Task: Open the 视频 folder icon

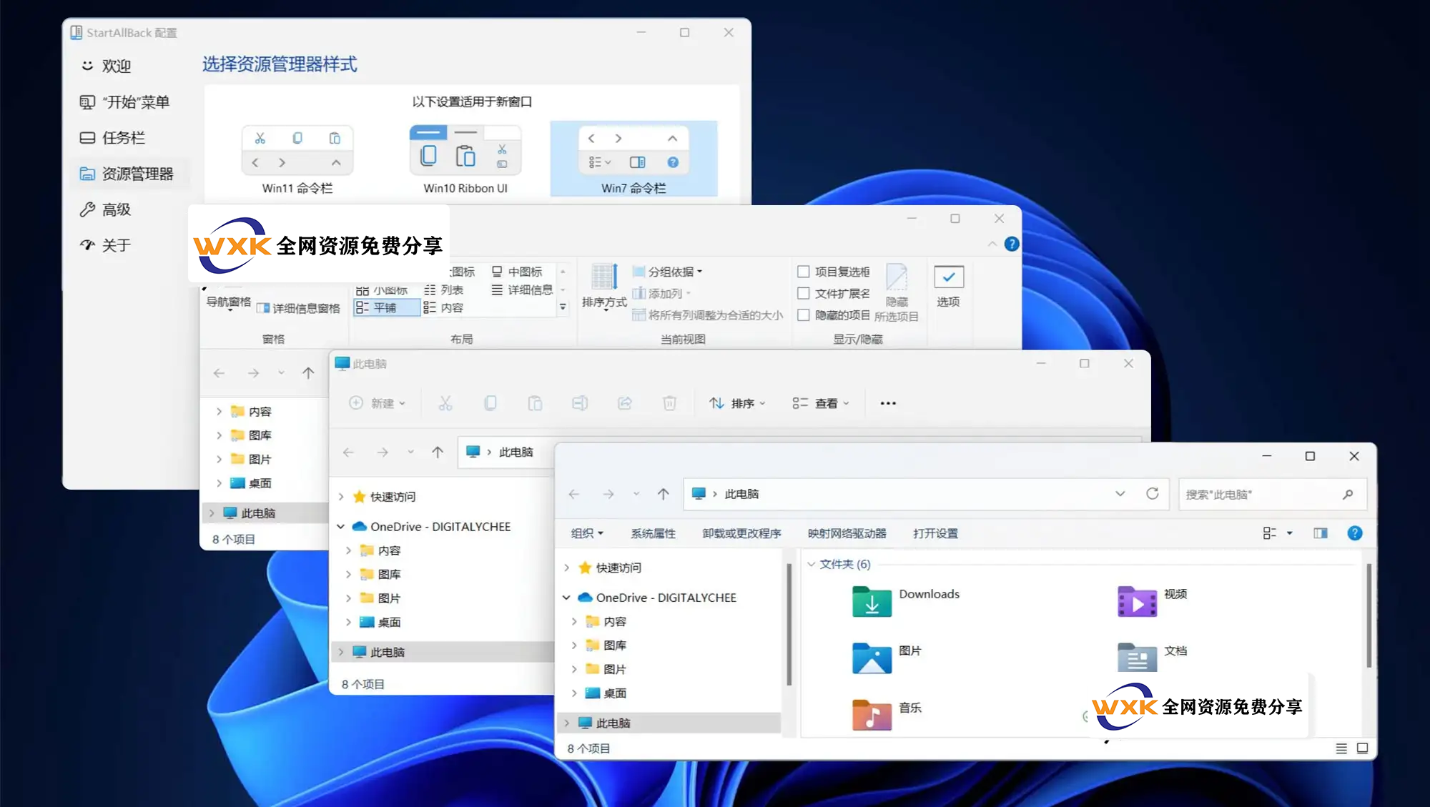Action: pos(1137,601)
